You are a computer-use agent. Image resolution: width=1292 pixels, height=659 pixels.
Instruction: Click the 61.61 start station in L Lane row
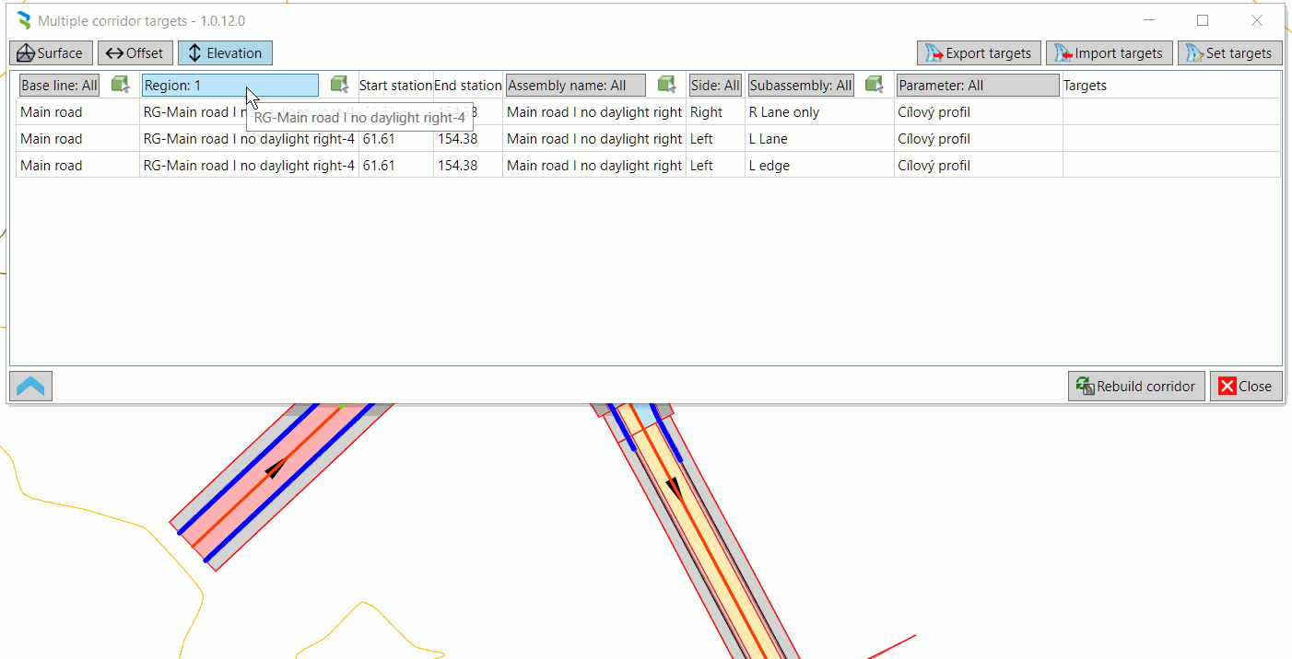tap(396, 139)
